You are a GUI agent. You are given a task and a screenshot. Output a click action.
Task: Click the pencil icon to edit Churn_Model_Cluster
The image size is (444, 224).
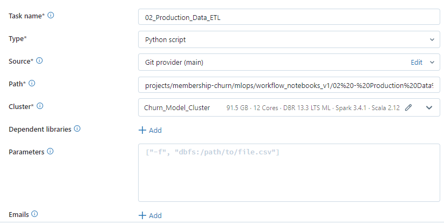(x=408, y=107)
